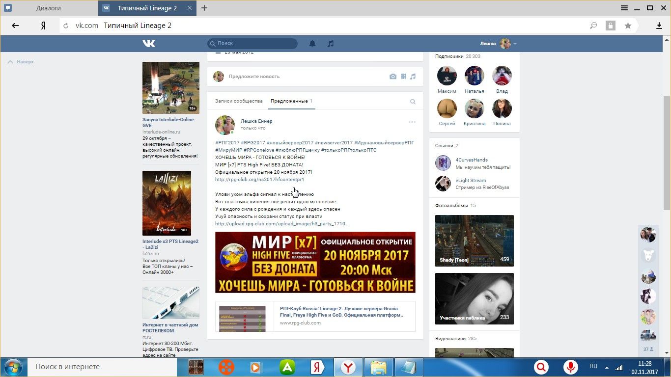This screenshot has width=671, height=377.
Task: Open РПГ-Клуб Russia link preview title
Action: click(x=341, y=312)
